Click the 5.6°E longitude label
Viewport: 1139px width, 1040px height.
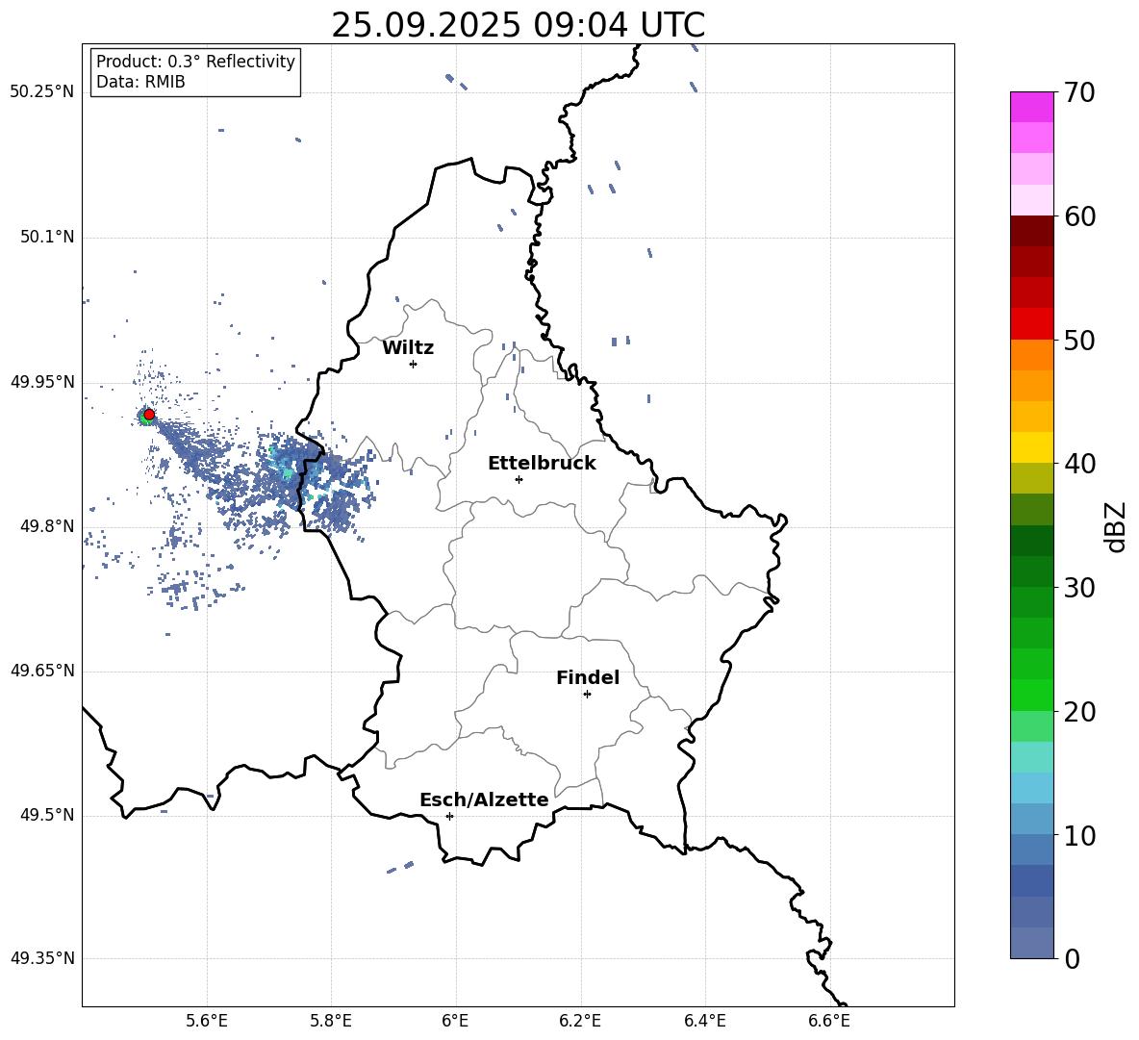pyautogui.click(x=207, y=1021)
